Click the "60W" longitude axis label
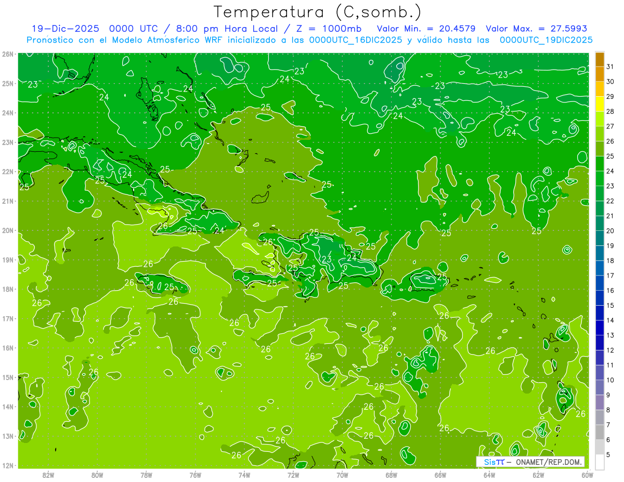Image resolution: width=624 pixels, height=482 pixels. 587,475
